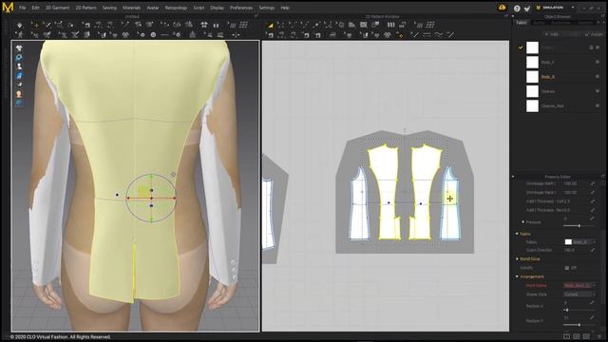Collapse the Fabric section in Property Editor
The image size is (608, 342).
[517, 234]
